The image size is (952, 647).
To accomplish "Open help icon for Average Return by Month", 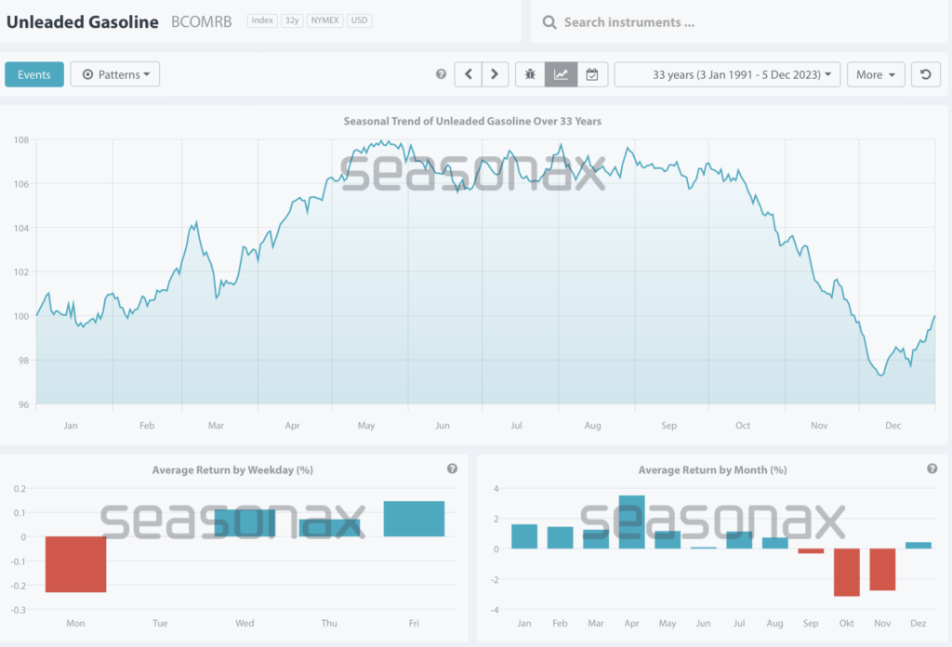I will [932, 469].
